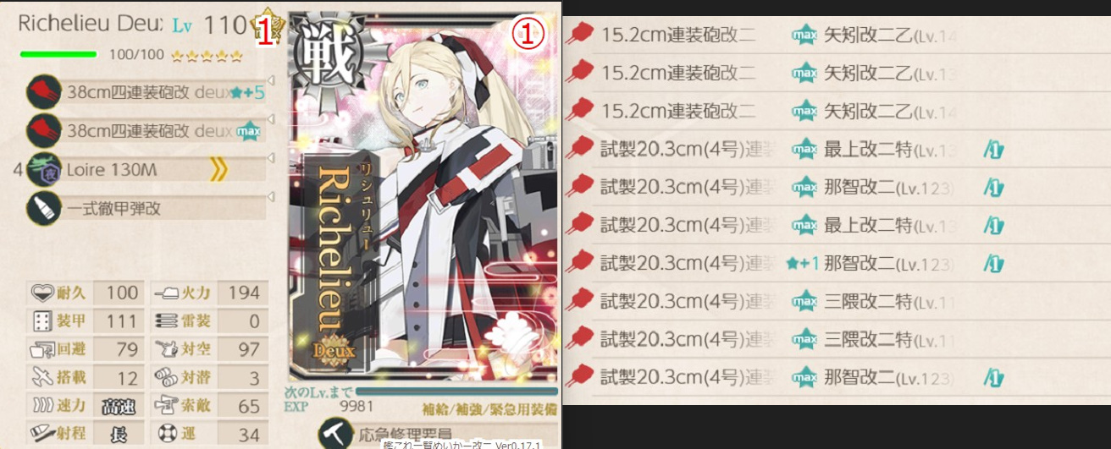Viewport: 1111px width, 449px height.
Task: Click the teal icon on the ★+1 那智改二 row
Action: 993,264
